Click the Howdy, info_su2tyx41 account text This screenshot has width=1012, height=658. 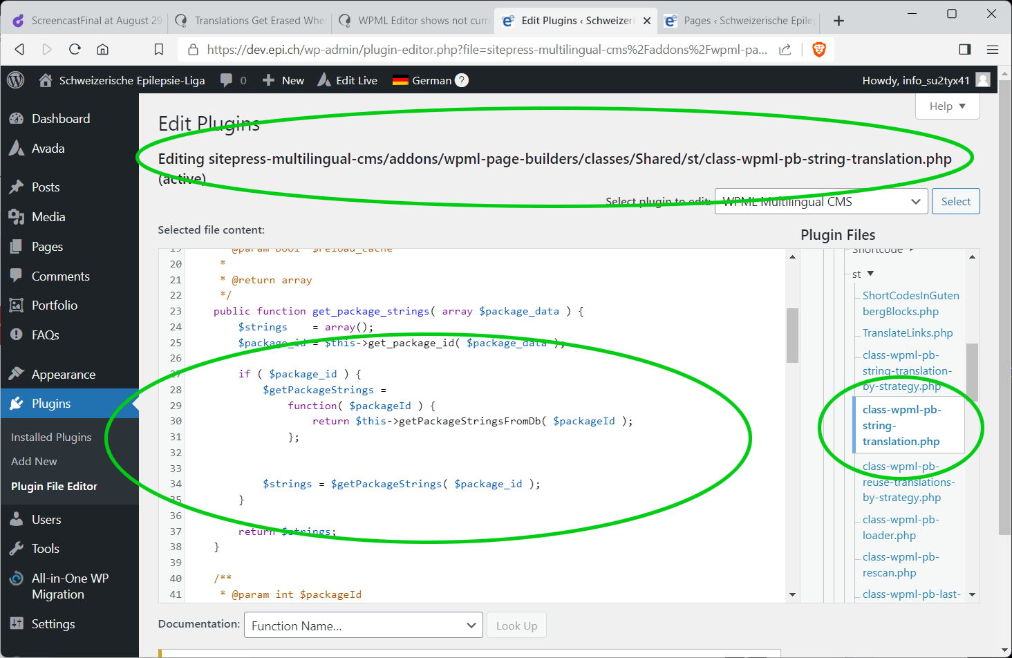(x=915, y=80)
